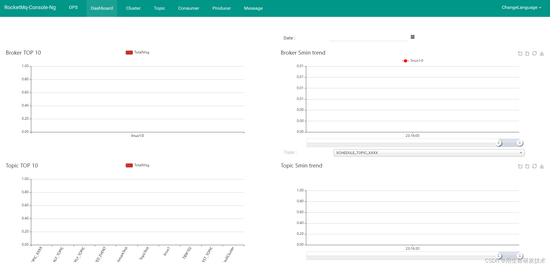
Task: Click the "Broker TOP 10" heading
Action: [x=23, y=53]
